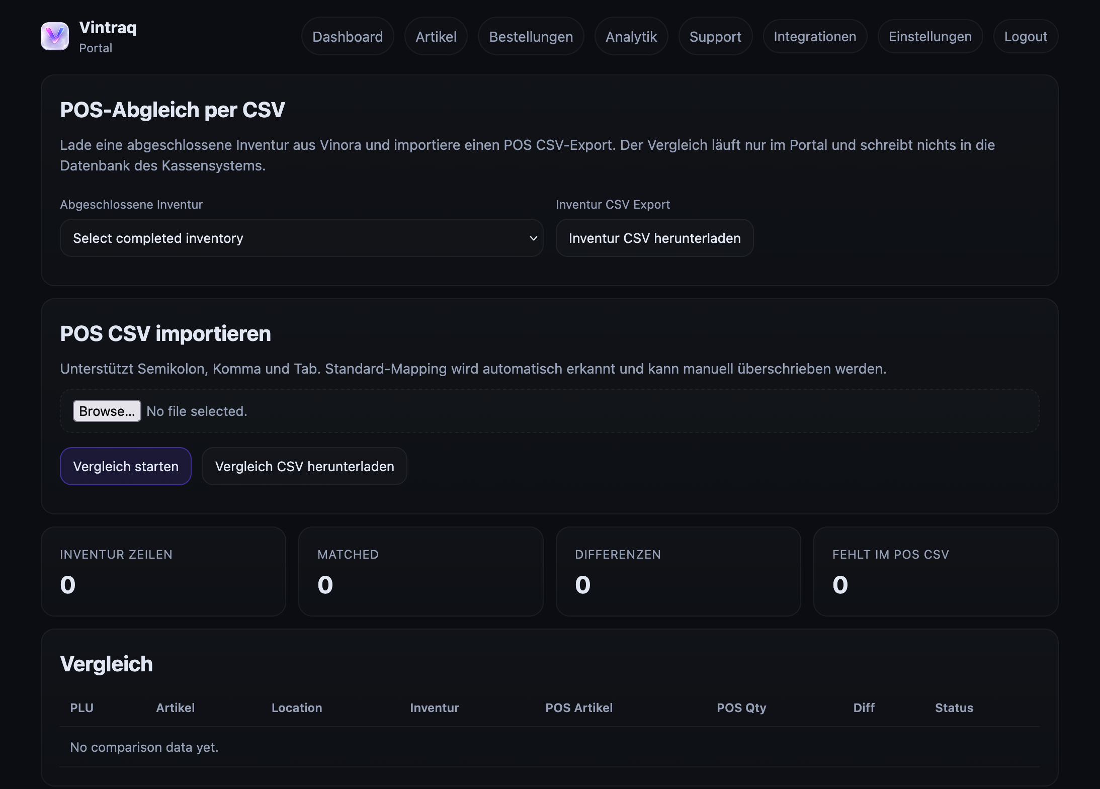The width and height of the screenshot is (1100, 789).
Task: Click the Browse... file button
Action: [x=107, y=411]
